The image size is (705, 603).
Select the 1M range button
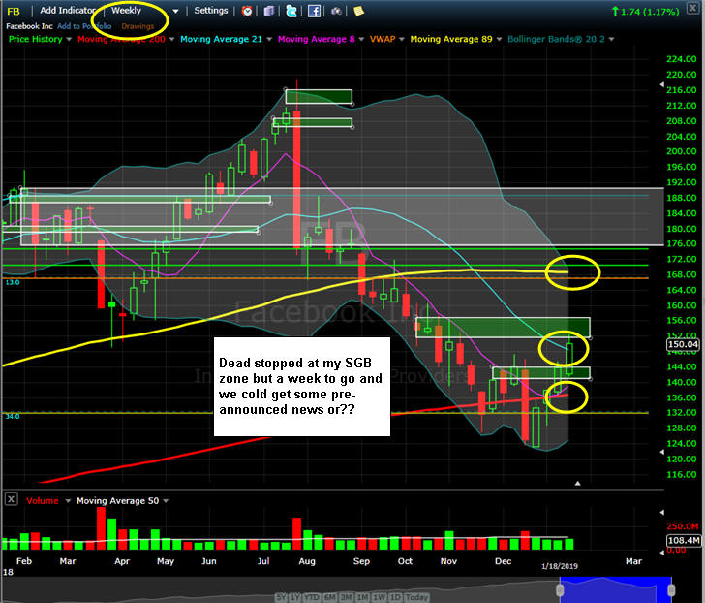[362, 597]
